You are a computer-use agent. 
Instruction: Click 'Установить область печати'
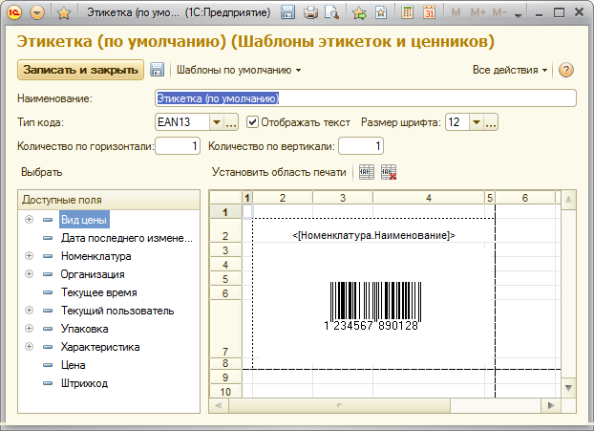pos(279,172)
